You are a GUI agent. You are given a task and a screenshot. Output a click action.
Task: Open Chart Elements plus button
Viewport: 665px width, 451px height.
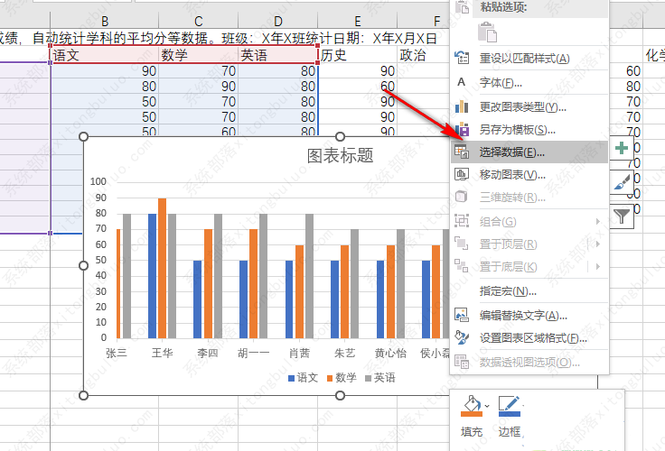tap(622, 148)
